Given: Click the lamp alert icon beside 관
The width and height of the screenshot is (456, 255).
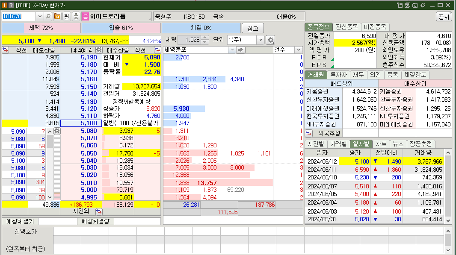Looking at the screenshot, I should coord(76,16).
